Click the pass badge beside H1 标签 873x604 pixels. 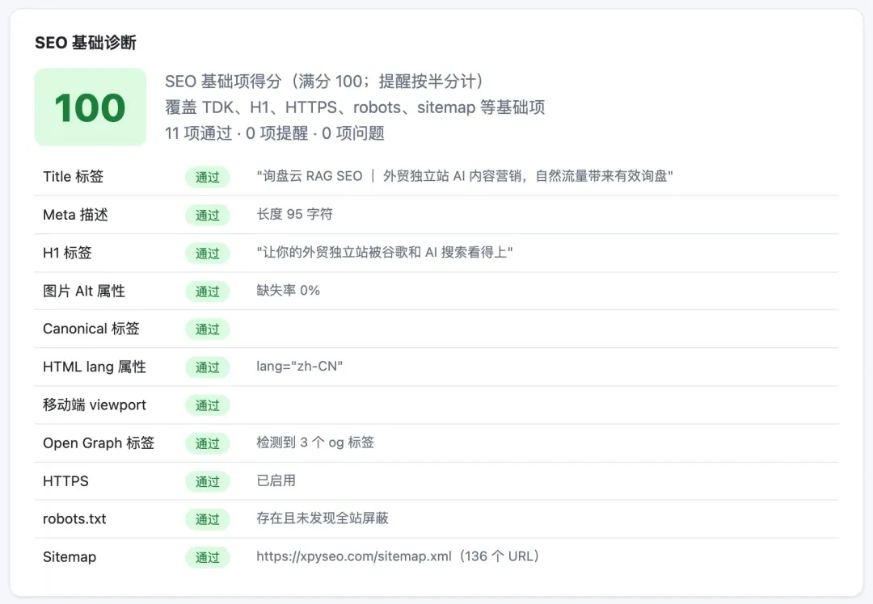tap(207, 253)
